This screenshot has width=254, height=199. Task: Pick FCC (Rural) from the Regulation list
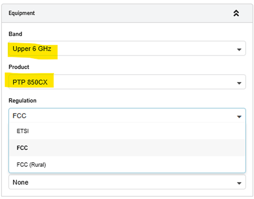pos(31,164)
